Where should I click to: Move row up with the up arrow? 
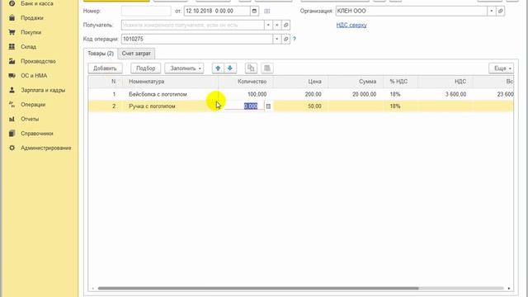click(218, 68)
